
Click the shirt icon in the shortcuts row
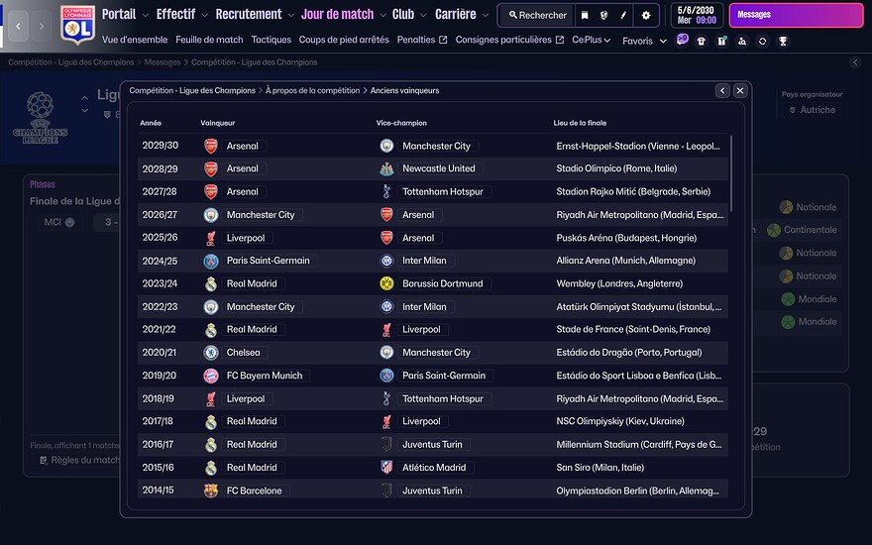(x=702, y=42)
